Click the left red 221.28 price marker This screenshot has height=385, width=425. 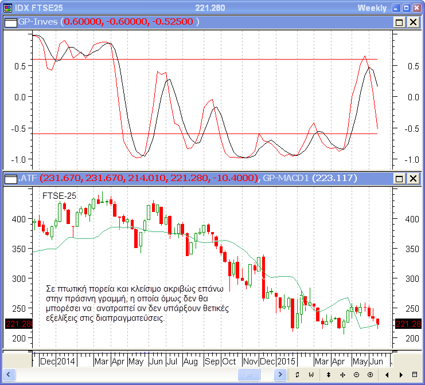19,324
